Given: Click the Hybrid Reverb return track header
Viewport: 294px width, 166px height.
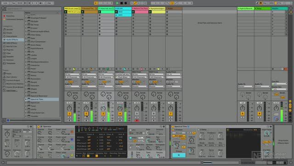Looking at the screenshot, I should pyautogui.click(x=246, y=8).
